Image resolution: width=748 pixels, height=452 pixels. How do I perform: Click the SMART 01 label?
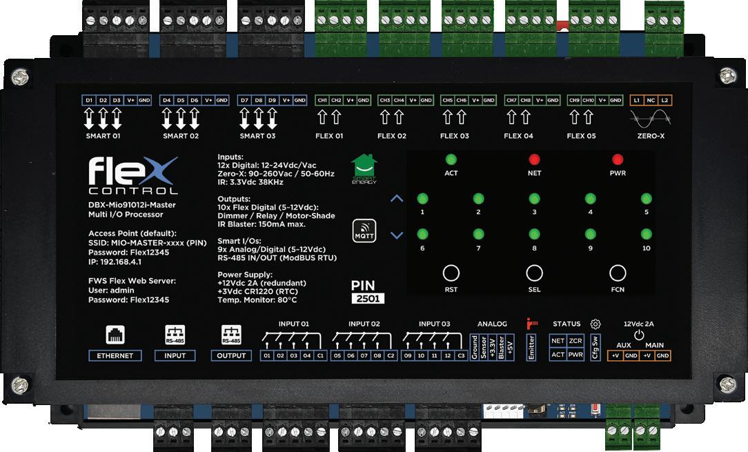point(103,136)
